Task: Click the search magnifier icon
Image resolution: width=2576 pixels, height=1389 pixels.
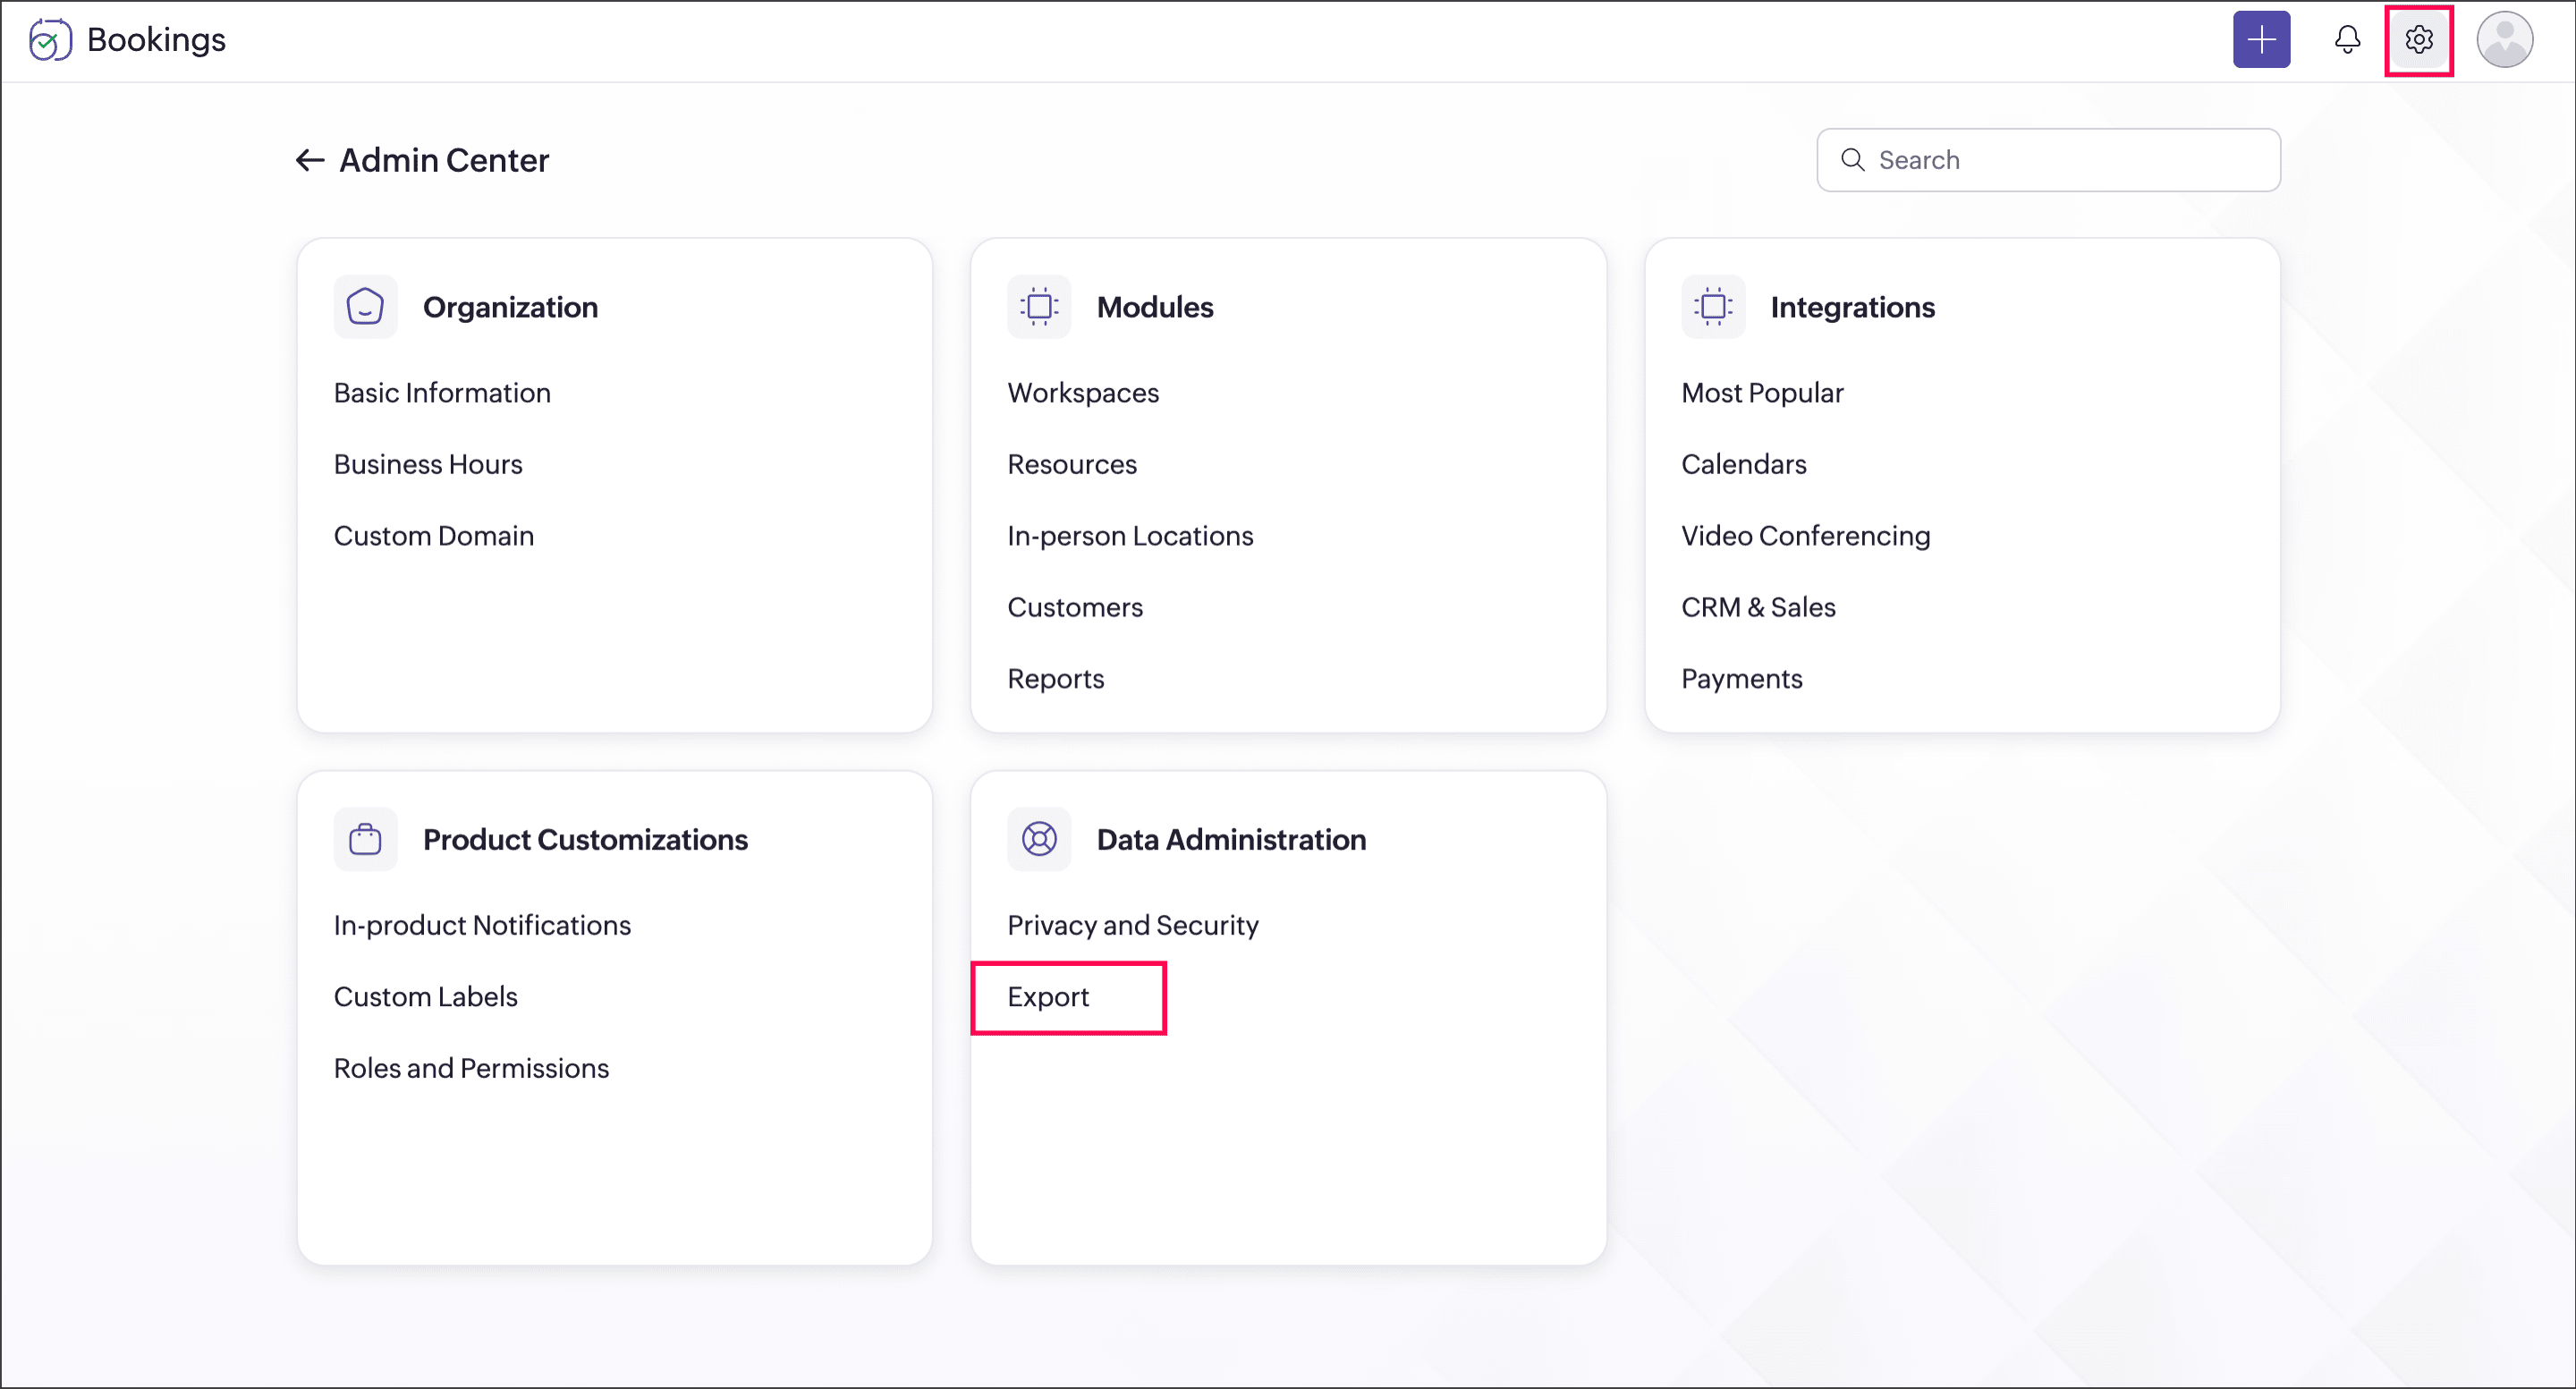Action: (x=1852, y=160)
